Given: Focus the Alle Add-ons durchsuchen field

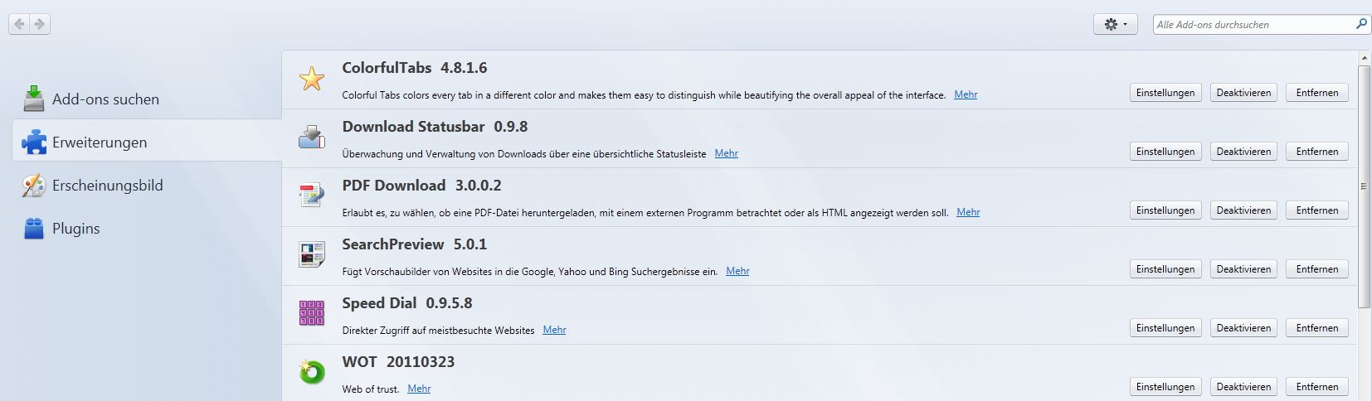Looking at the screenshot, I should [1253, 25].
